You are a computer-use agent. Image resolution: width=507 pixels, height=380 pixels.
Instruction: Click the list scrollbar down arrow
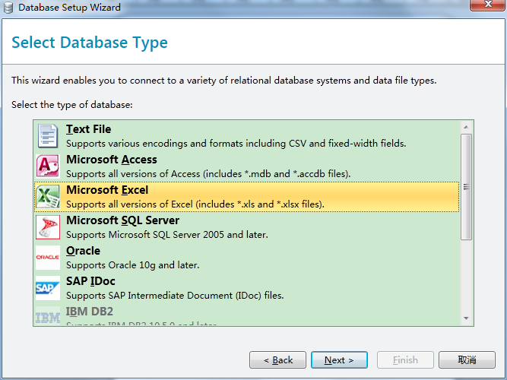click(x=466, y=318)
